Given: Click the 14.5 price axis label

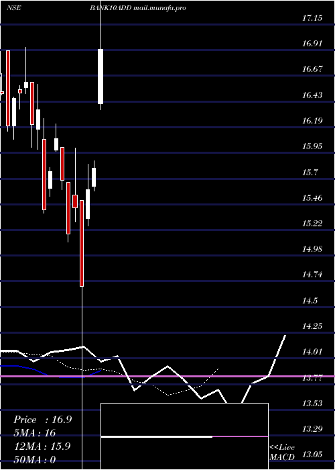Looking at the screenshot, I should point(310,301).
